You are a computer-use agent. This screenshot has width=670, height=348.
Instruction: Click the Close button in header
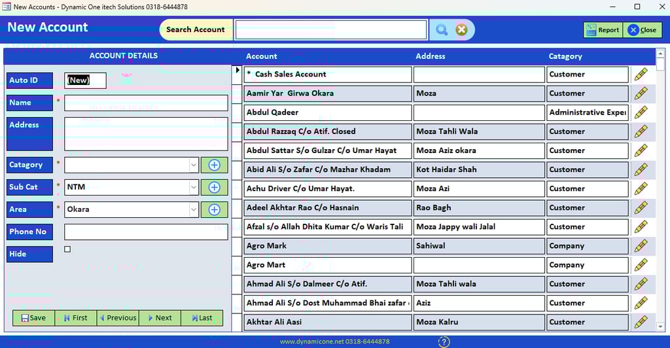click(643, 30)
